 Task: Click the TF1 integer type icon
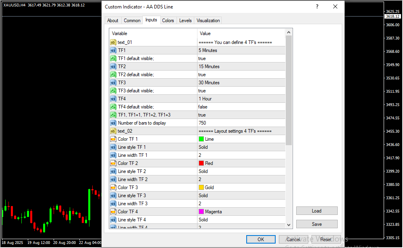click(x=113, y=50)
